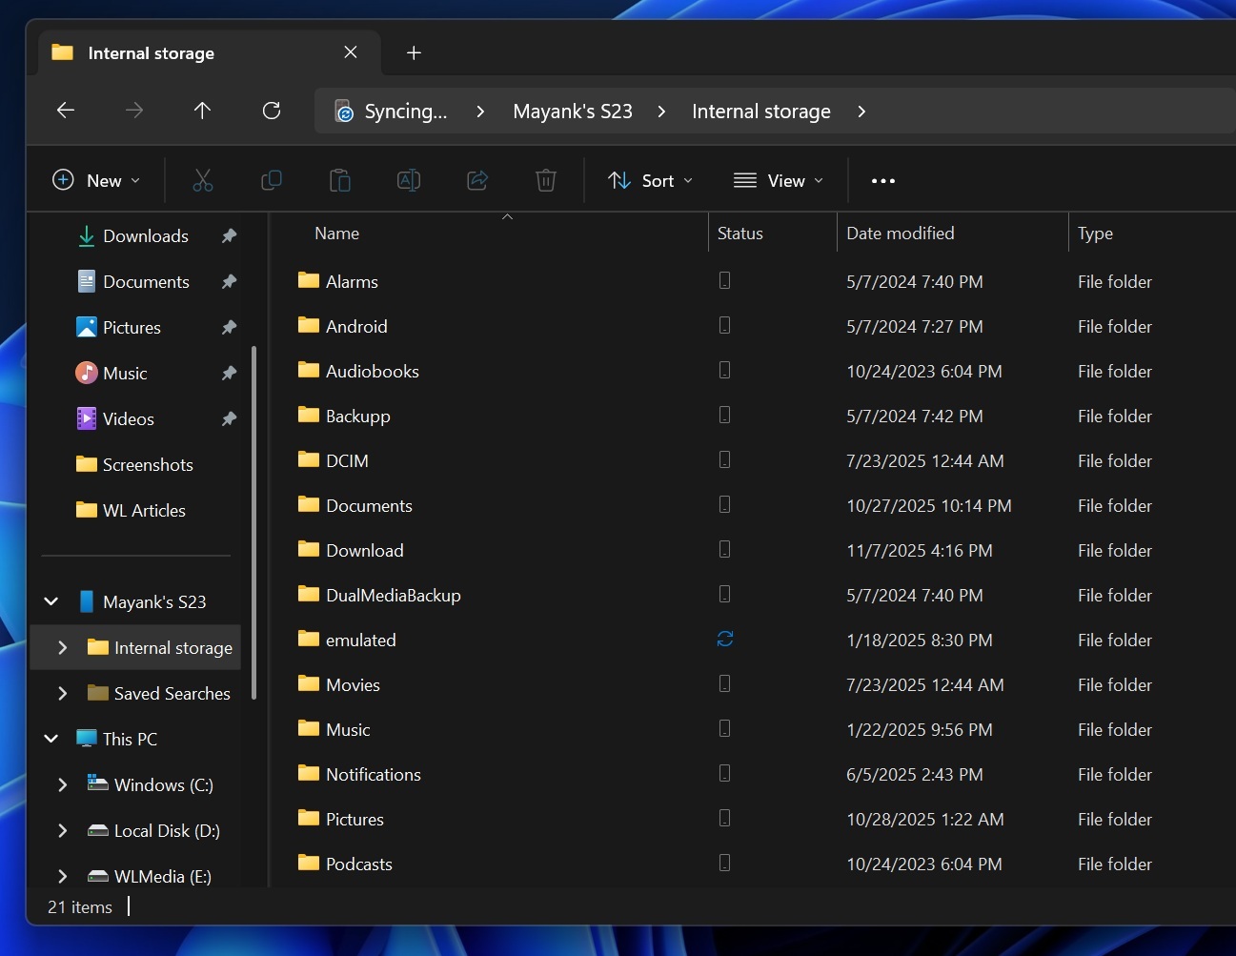Screen dimensions: 1236x956
Task: Open the See more ellipsis menu
Action: [882, 180]
